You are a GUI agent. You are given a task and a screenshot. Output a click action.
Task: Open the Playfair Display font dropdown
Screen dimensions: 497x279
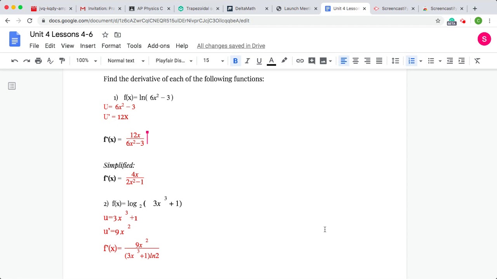pos(174,61)
